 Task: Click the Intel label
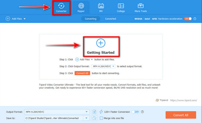pyautogui.click(x=147, y=19)
